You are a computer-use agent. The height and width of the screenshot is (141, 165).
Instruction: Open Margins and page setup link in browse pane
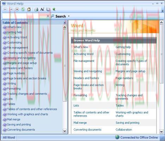click(x=130, y=71)
